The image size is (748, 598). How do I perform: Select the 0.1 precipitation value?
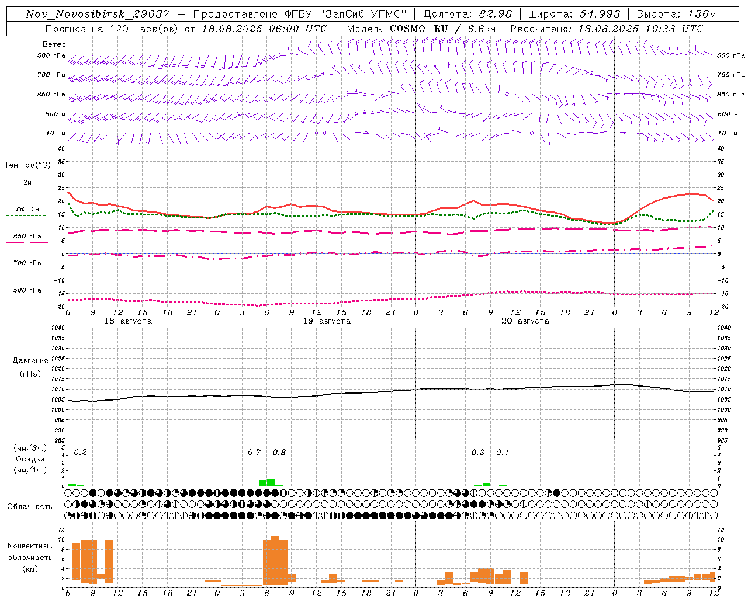503,452
